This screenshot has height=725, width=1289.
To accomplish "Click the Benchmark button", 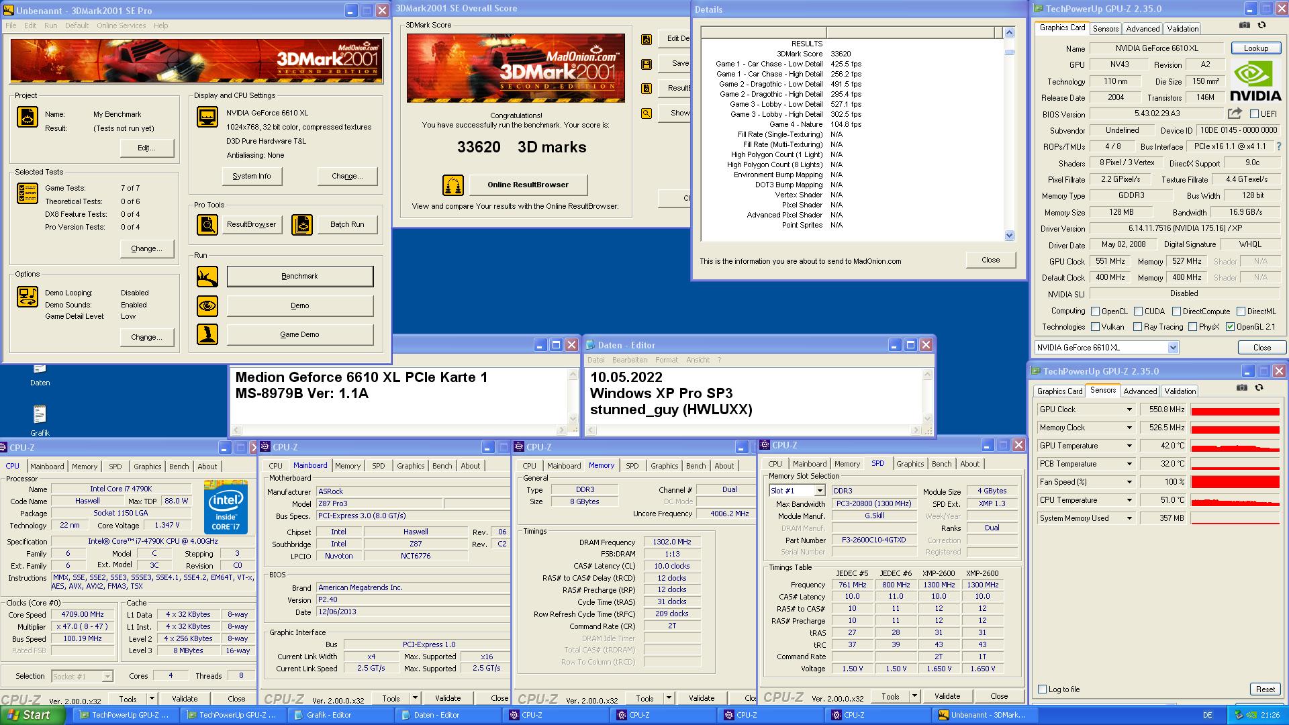I will coord(299,277).
